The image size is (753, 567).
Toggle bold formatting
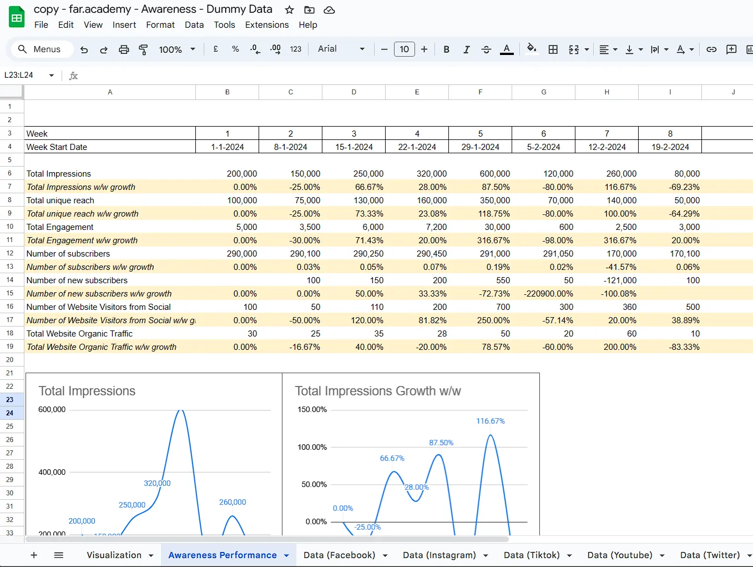(446, 49)
